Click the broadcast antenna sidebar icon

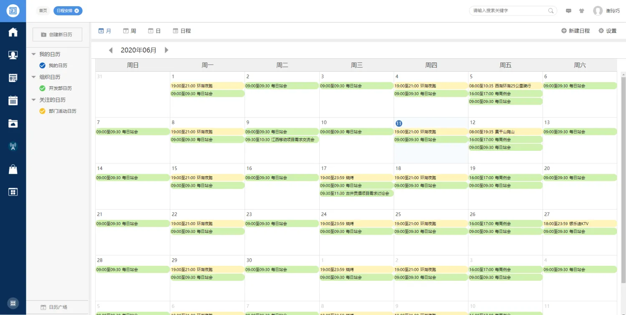point(13,146)
